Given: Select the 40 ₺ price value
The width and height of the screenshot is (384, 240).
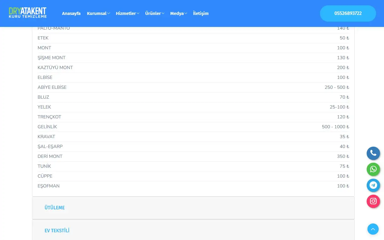Looking at the screenshot, I should pyautogui.click(x=344, y=146).
